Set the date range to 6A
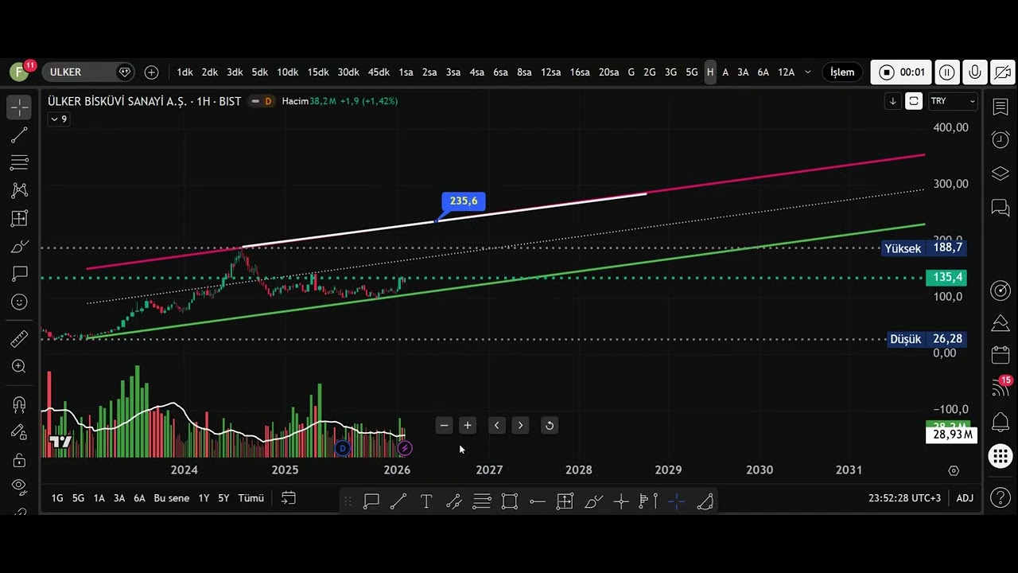Screen dimensions: 1018x573 pos(139,498)
